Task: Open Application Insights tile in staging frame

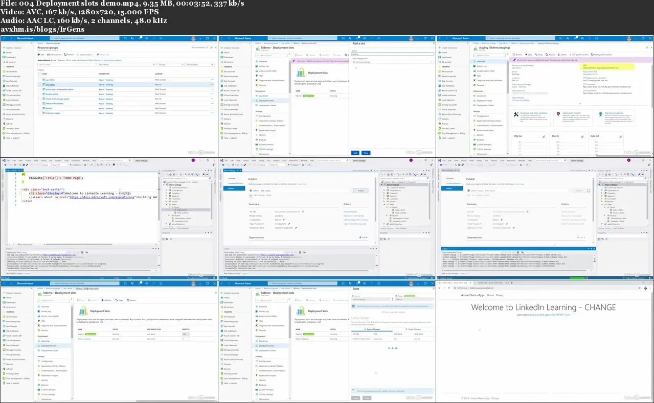Action: (573, 118)
